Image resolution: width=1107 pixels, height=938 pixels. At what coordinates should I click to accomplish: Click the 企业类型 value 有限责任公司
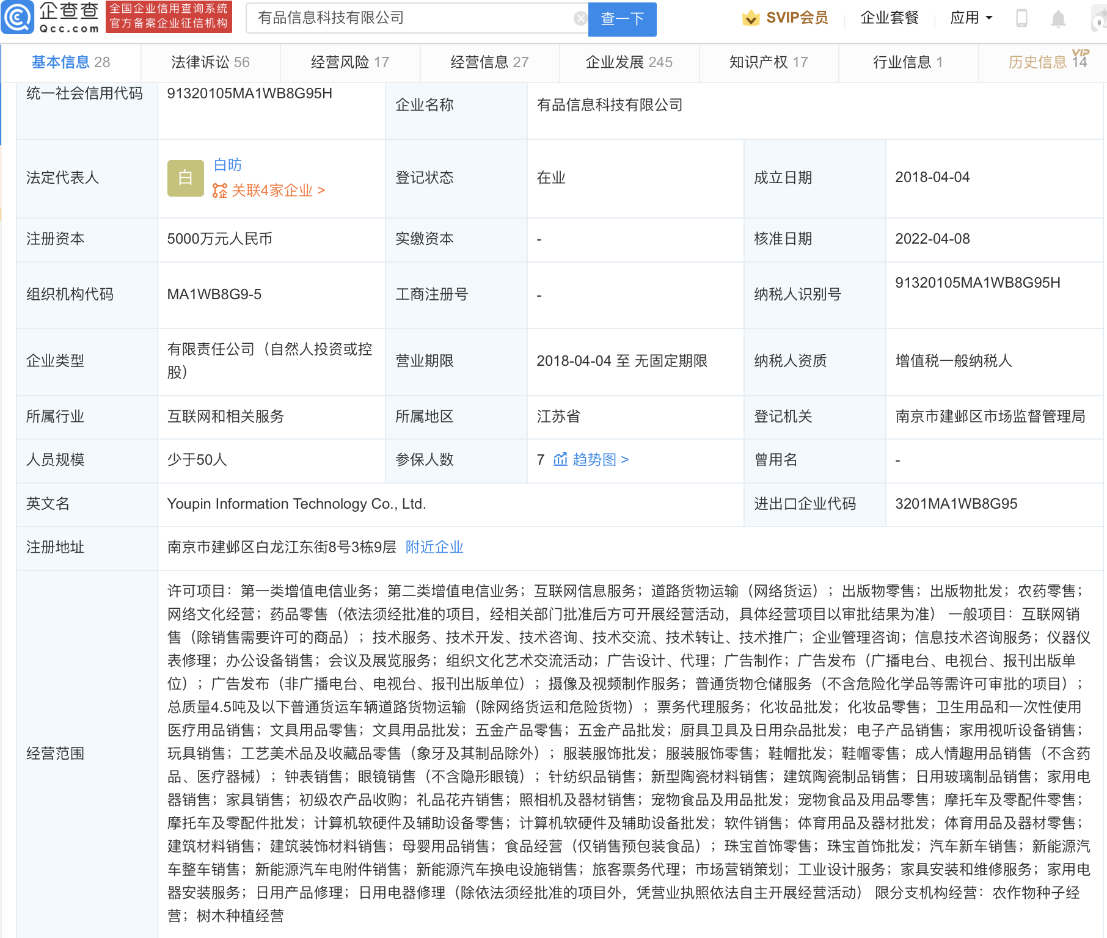click(x=270, y=361)
